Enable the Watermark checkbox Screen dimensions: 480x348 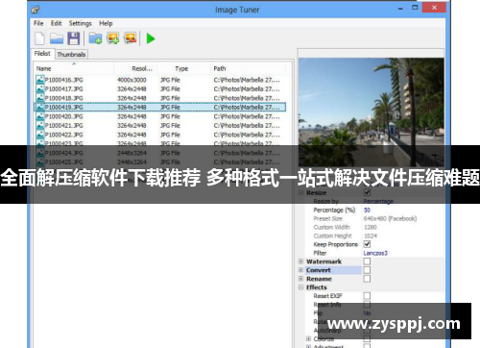coord(367,261)
